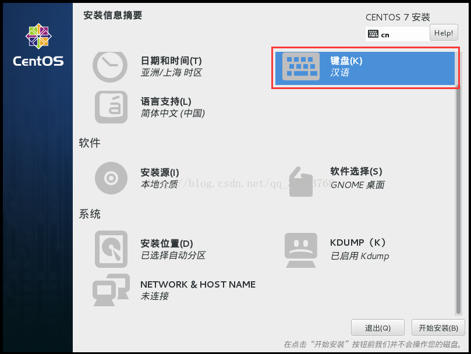Open Date & Time clock icon
This screenshot has height=354, width=471.
tap(110, 66)
